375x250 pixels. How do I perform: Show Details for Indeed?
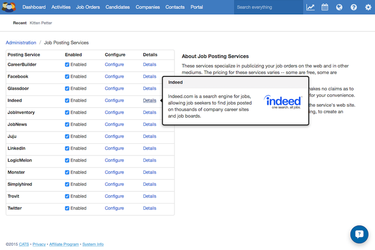click(x=150, y=101)
